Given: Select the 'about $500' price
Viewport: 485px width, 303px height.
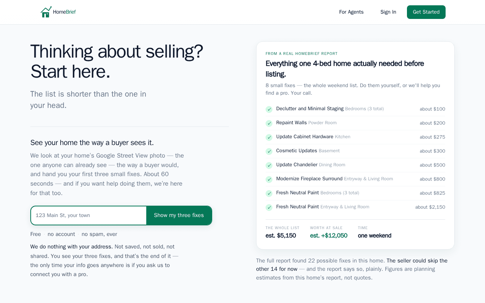Looking at the screenshot, I should pyautogui.click(x=432, y=165).
